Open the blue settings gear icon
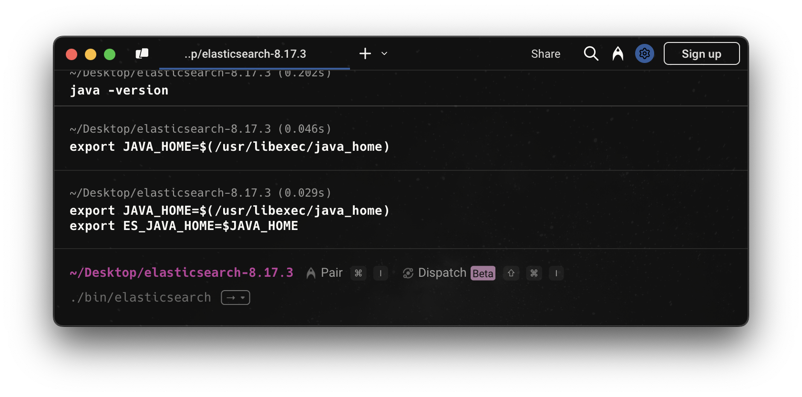Image resolution: width=802 pixels, height=397 pixels. [644, 53]
